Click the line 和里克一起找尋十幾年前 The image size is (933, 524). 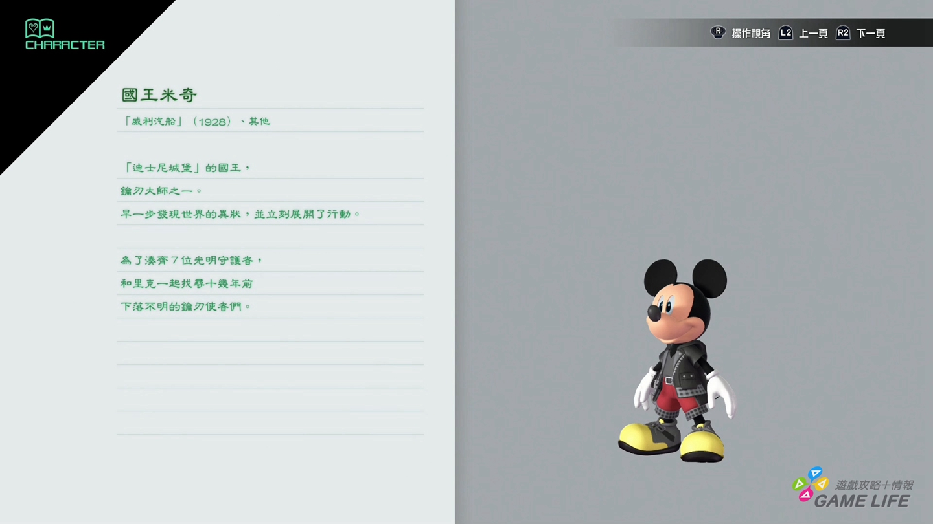click(x=187, y=283)
